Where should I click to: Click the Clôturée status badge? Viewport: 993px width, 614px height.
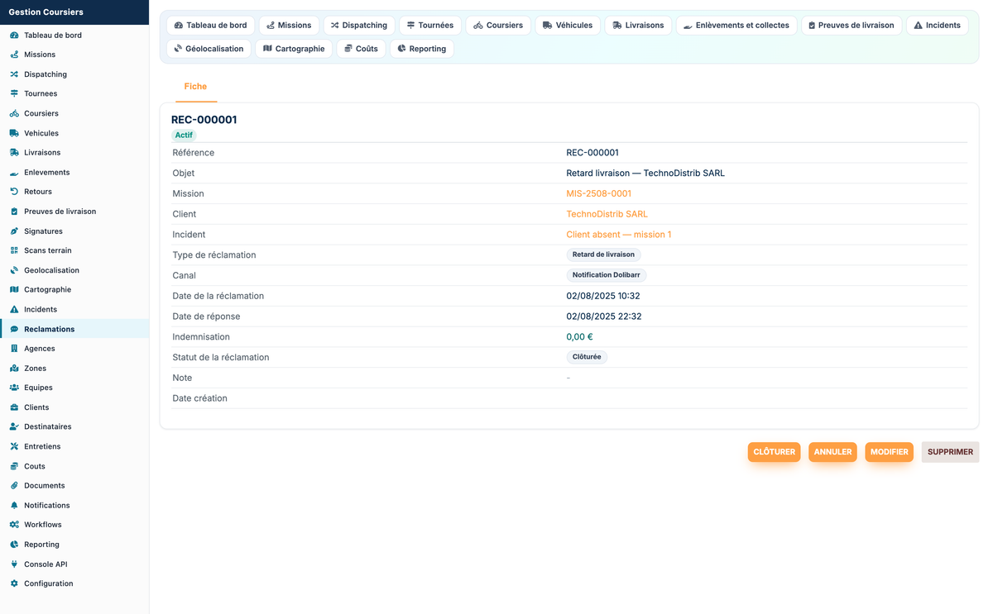[587, 357]
